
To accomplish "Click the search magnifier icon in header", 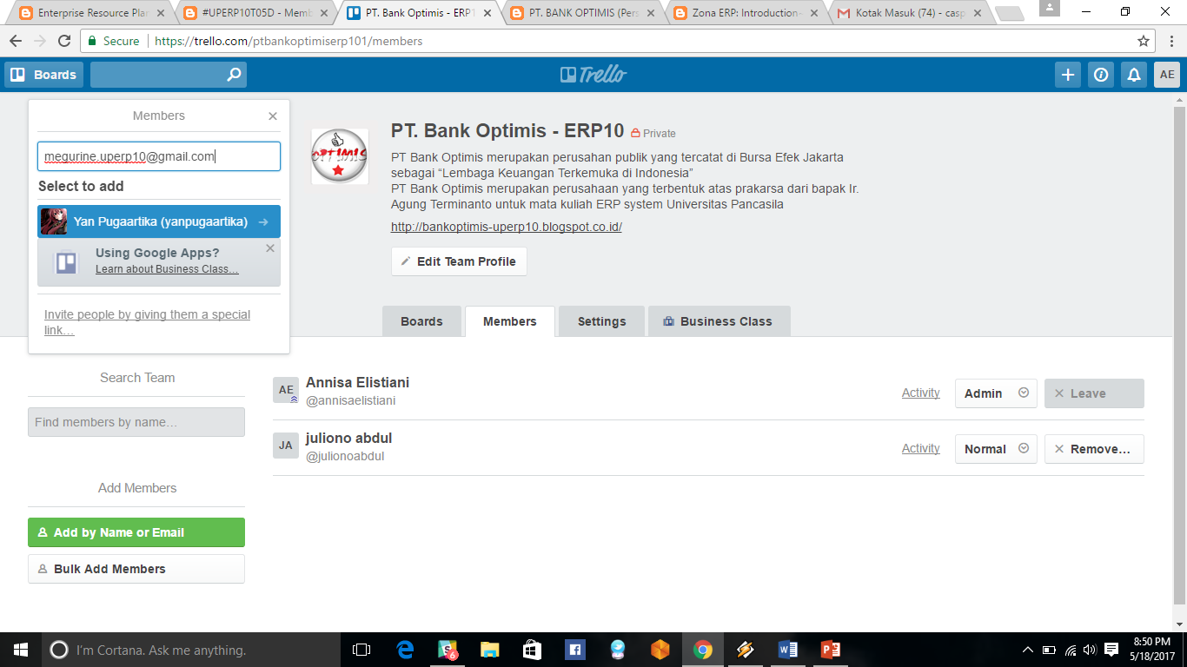I will [x=234, y=75].
